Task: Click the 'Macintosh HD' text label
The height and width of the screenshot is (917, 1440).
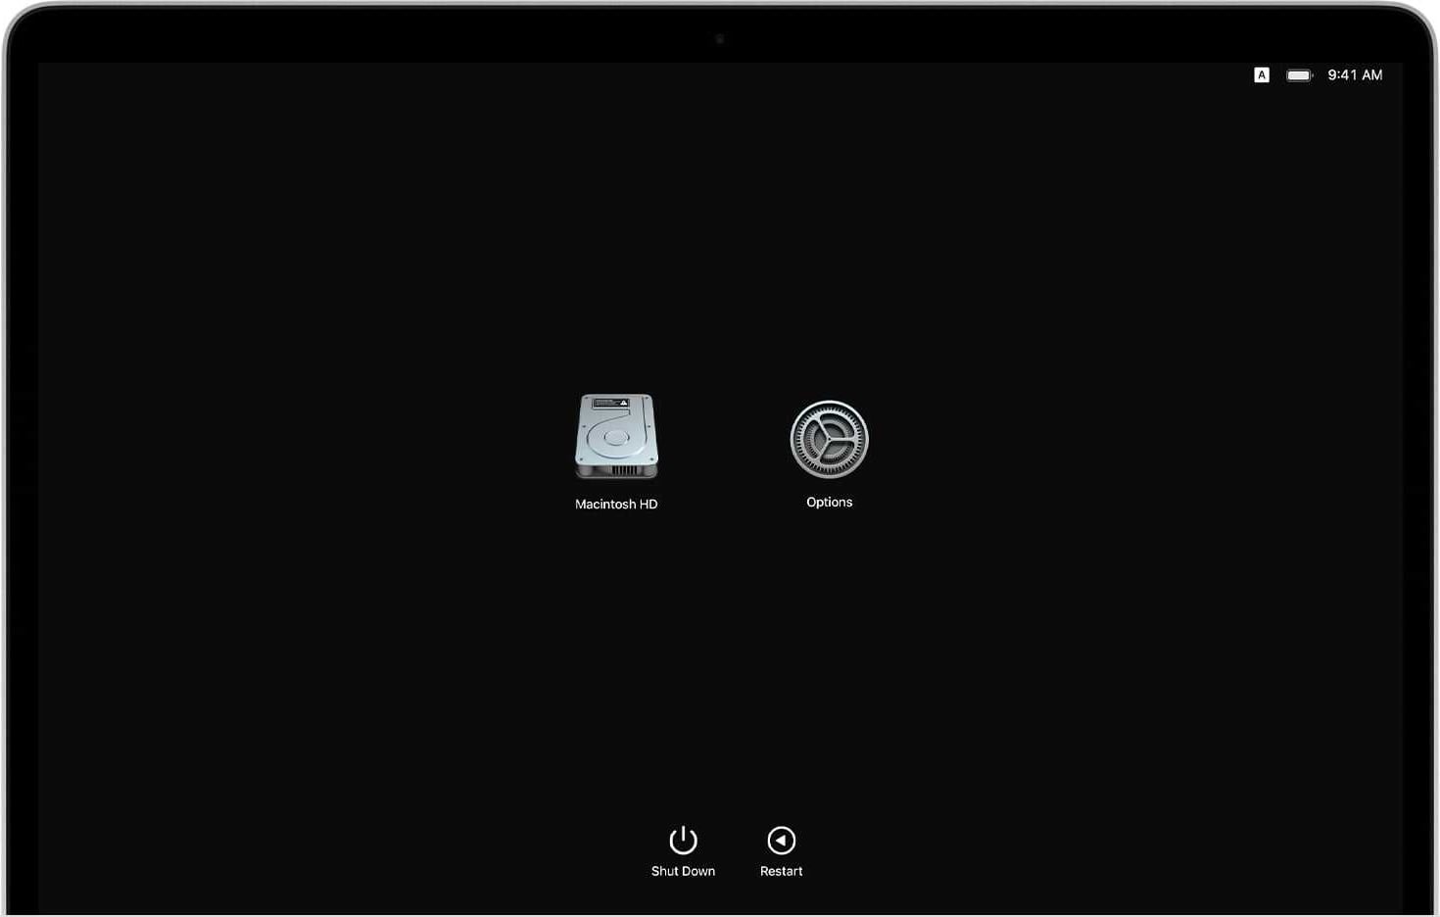Action: tap(616, 505)
